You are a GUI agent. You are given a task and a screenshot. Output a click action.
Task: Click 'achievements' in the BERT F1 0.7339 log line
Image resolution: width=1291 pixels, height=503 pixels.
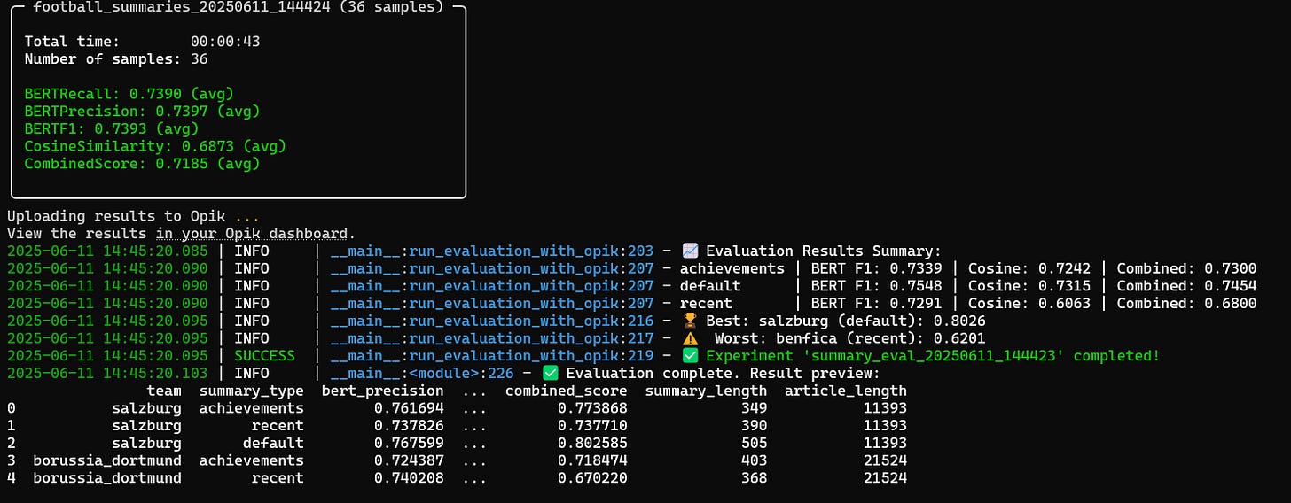732,268
